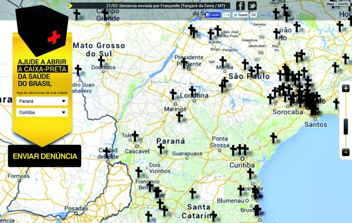352x223 pixels.
Task: Open the Twitter bird icon
Action: click(x=252, y=6)
